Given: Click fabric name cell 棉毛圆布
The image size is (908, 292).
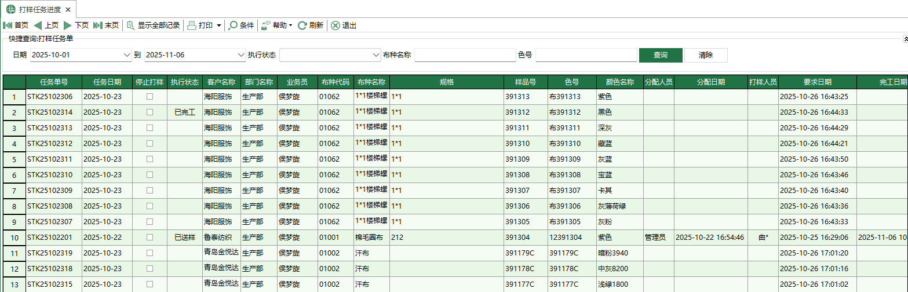Looking at the screenshot, I should (x=371, y=238).
